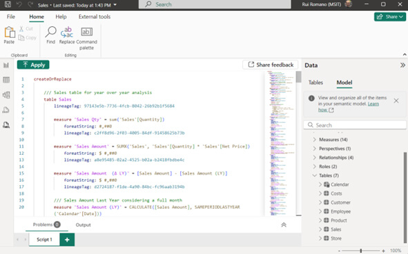Collapse the Data pane with double chevron
Screen dimensions: 408x254
click(402, 65)
